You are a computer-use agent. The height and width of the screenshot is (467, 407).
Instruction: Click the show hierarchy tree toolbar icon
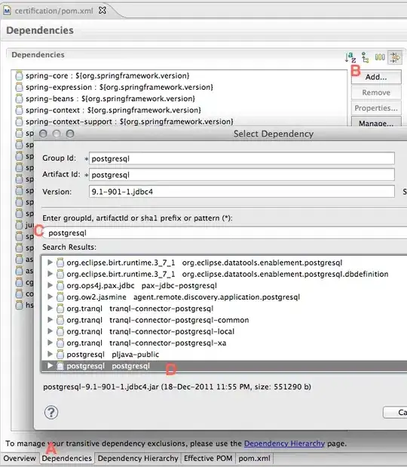coord(365,57)
